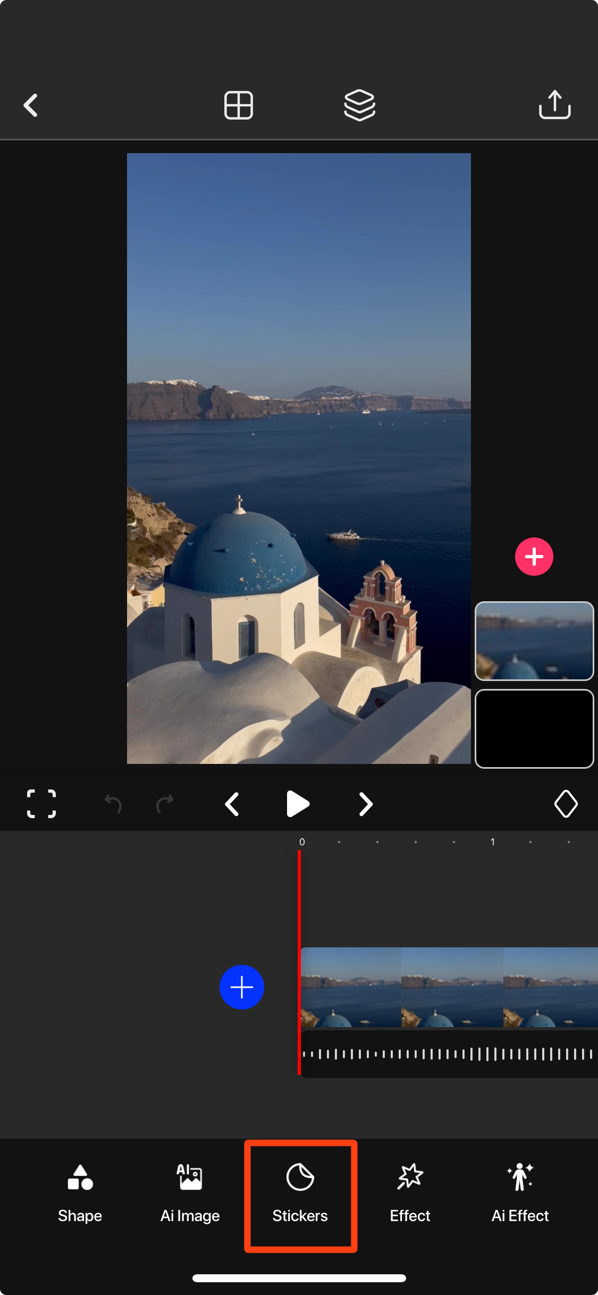Open the Ai Effect tool

[x=520, y=1195]
